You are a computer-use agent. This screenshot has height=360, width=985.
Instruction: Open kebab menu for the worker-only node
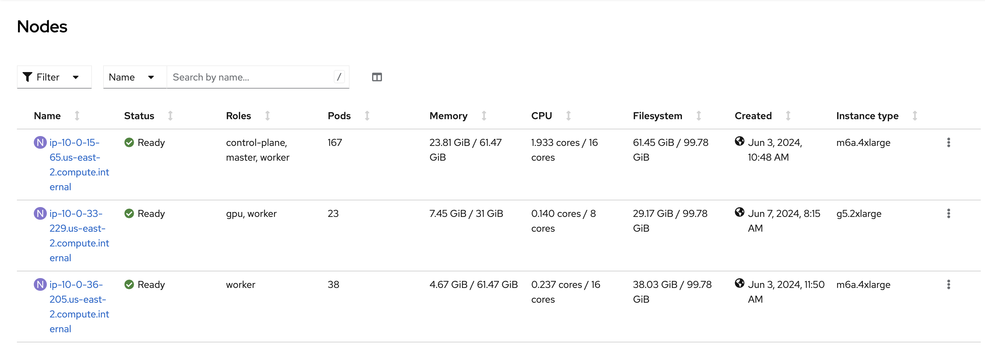[x=948, y=284]
